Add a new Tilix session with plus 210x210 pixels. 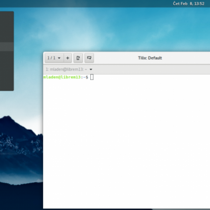[68, 58]
